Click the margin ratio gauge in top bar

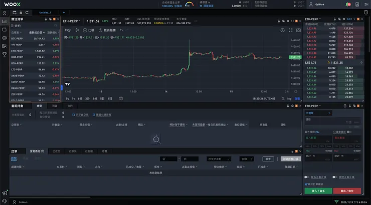point(189,4)
